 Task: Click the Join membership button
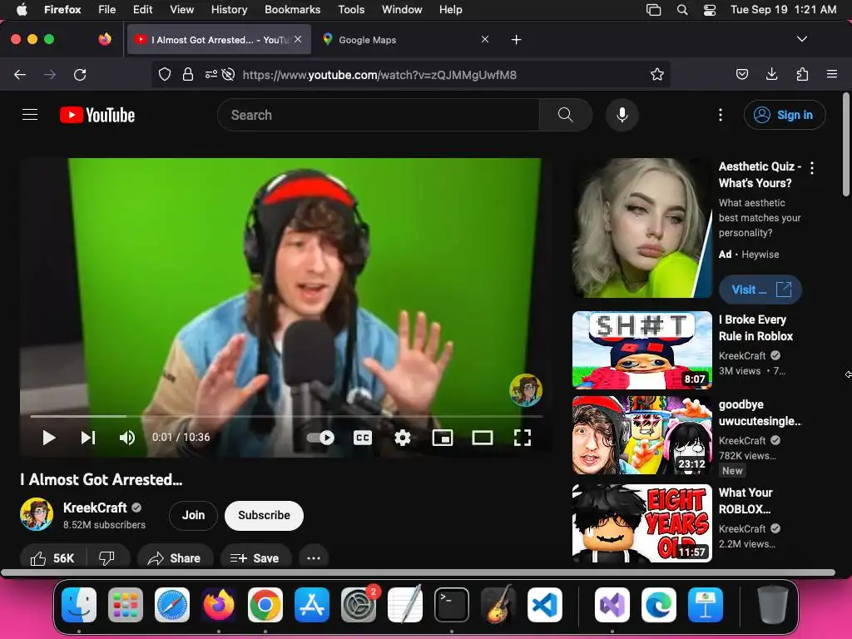pos(193,515)
